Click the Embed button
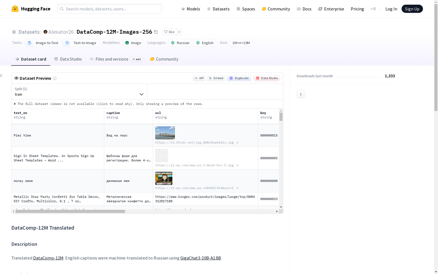The height and width of the screenshot is (274, 438). click(x=216, y=78)
